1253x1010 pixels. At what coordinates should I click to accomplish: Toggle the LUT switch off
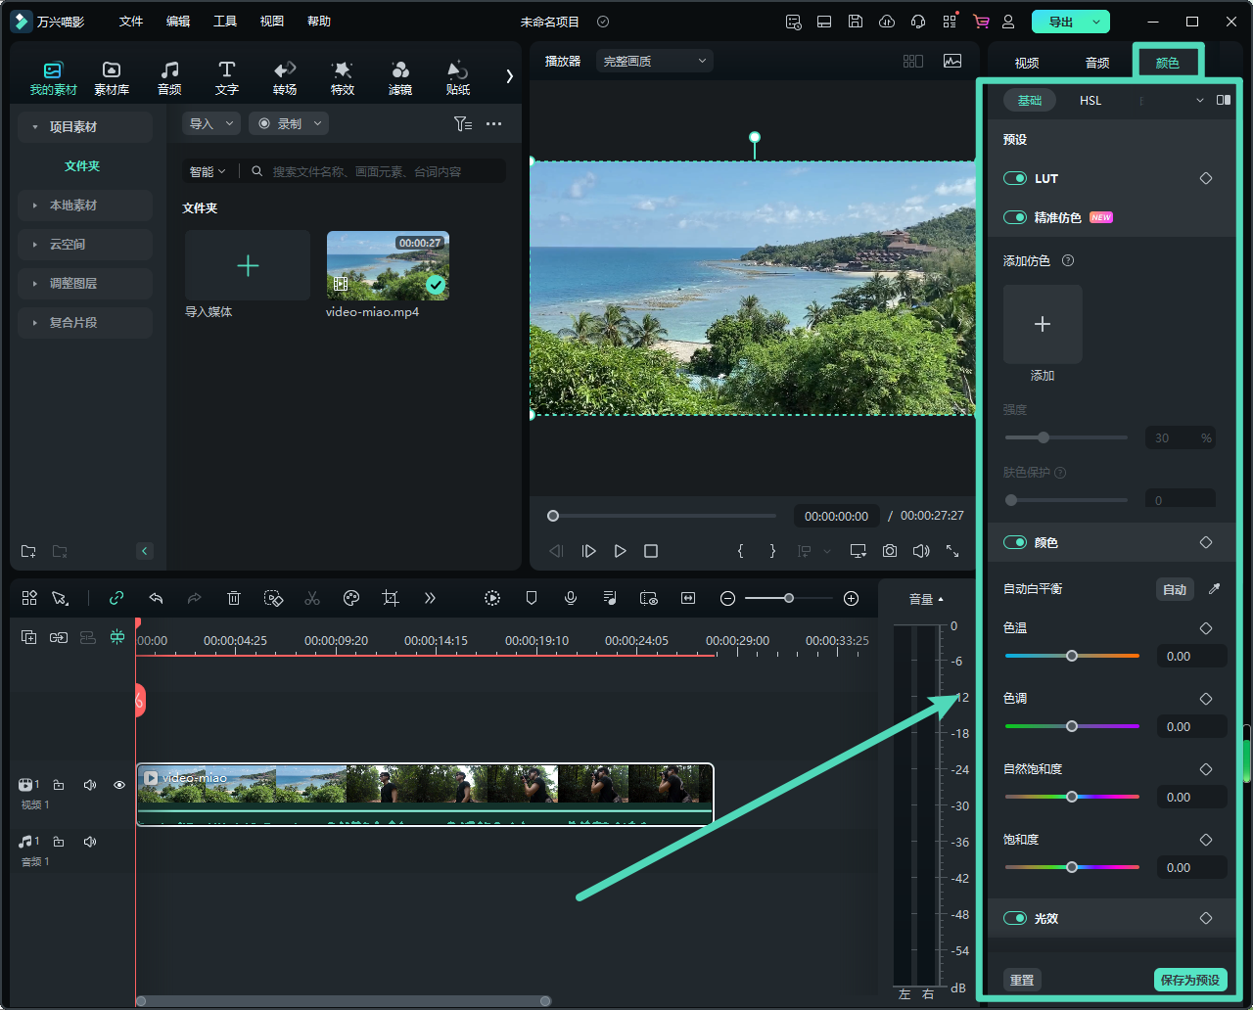point(1015,178)
